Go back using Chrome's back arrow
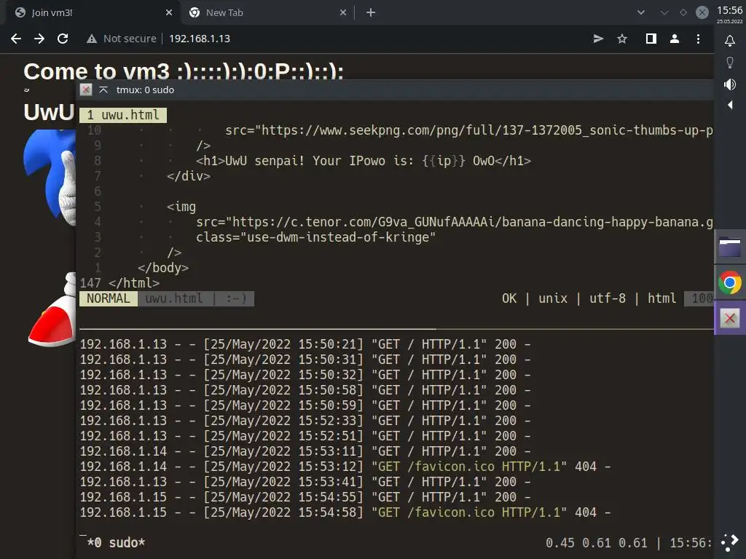Image resolution: width=746 pixels, height=559 pixels. [16, 39]
